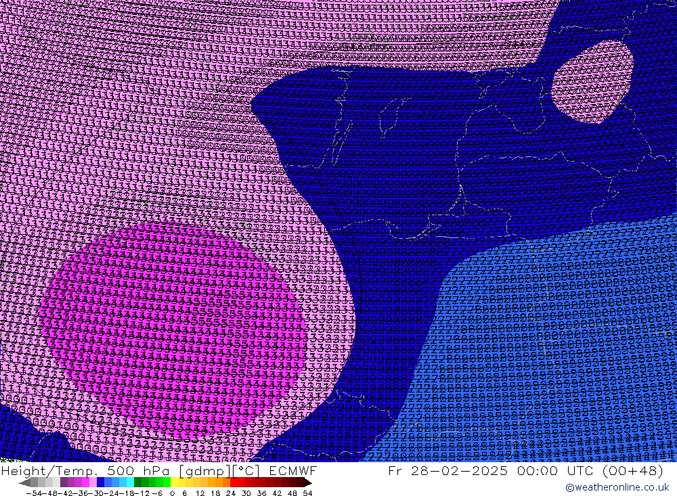This screenshot has width=677, height=496.
Task: Click the legend scale value 54
Action: tap(307, 493)
